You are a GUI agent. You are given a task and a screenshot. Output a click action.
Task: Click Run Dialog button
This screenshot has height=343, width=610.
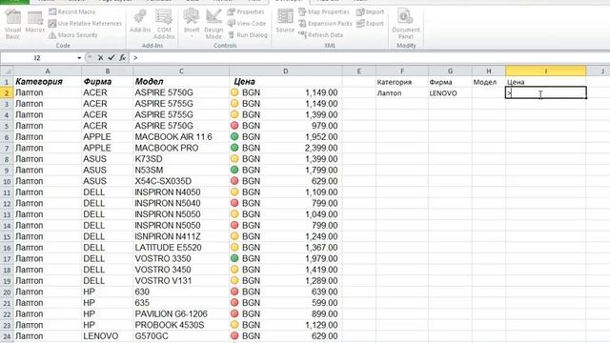248,35
